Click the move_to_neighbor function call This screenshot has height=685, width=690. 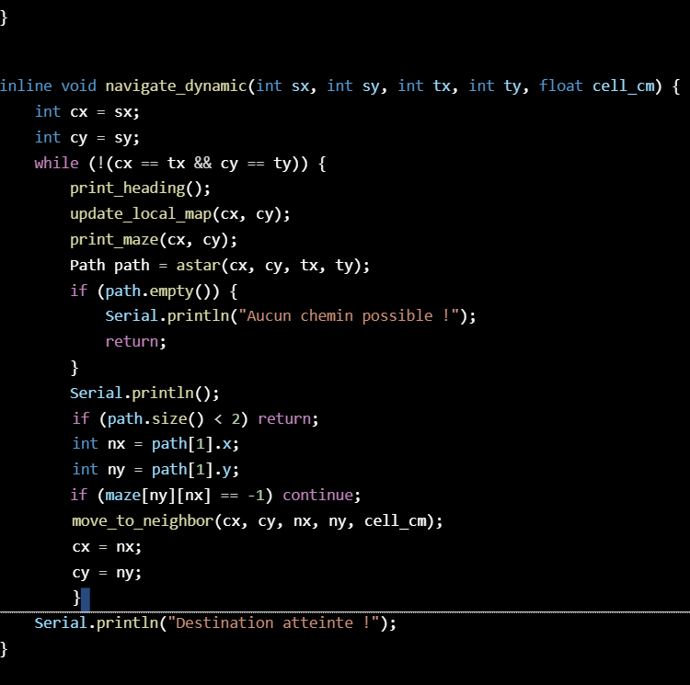coord(149,520)
